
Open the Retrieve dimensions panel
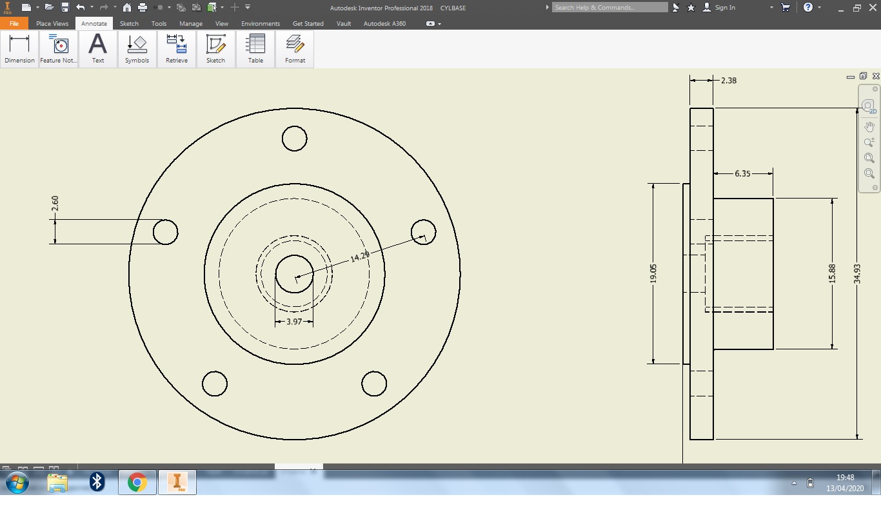click(177, 49)
